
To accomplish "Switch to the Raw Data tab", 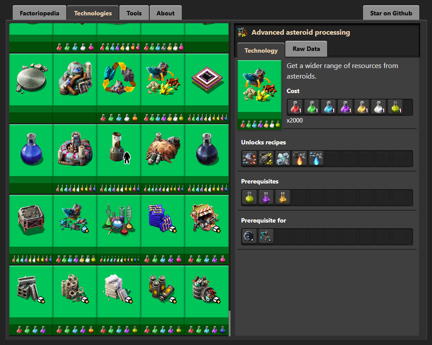I will 306,49.
